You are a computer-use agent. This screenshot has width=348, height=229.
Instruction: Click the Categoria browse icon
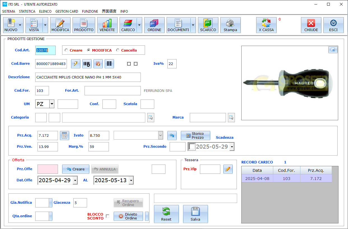(x=151, y=117)
